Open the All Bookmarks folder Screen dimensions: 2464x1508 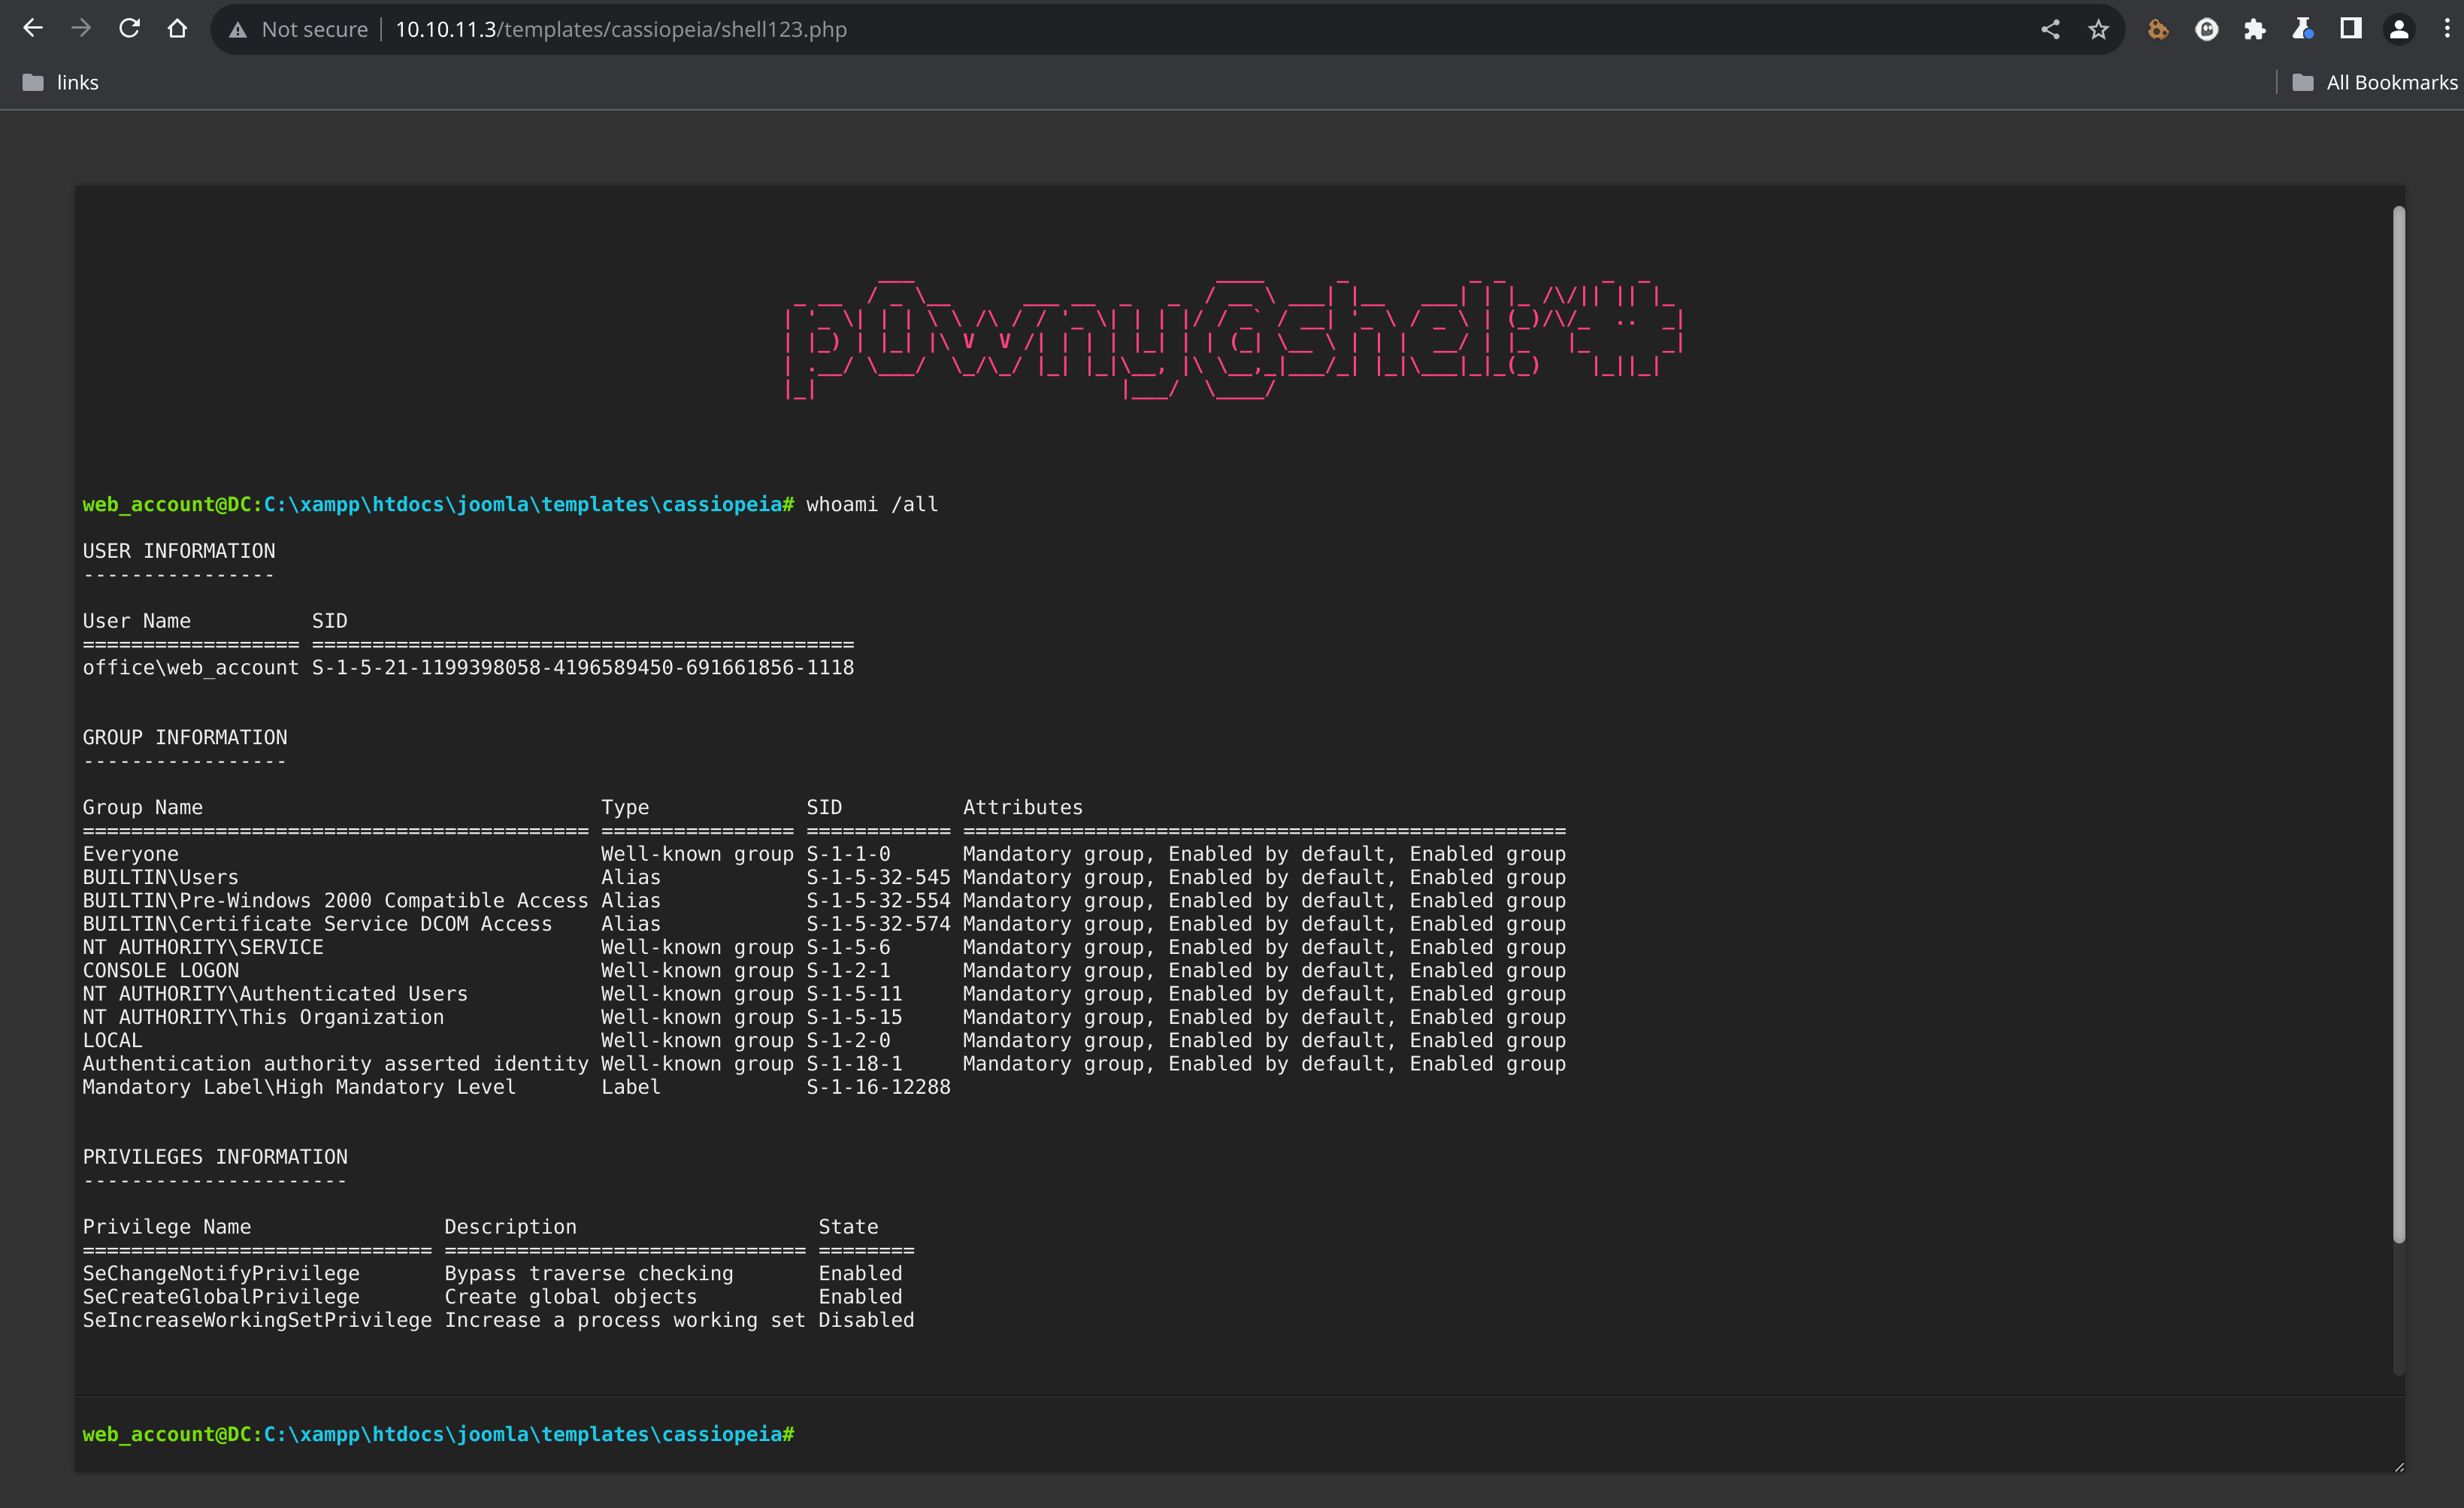[x=2374, y=82]
